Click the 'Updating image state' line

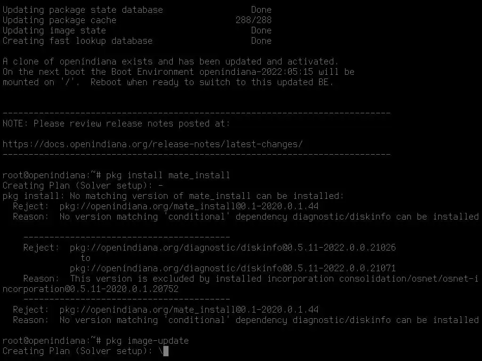click(x=54, y=31)
